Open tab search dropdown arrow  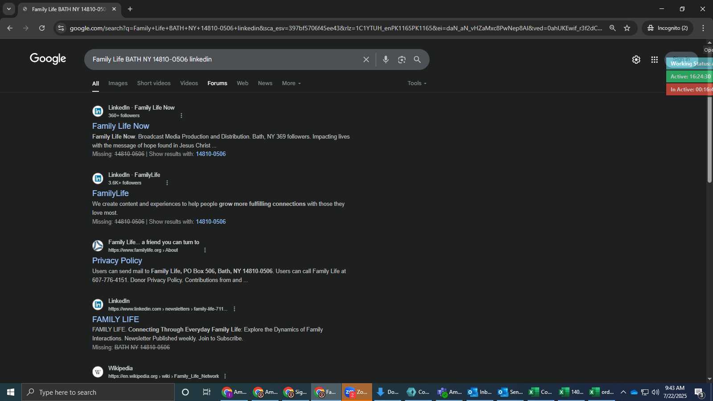[8, 9]
